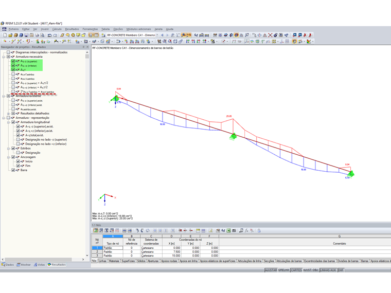
Task: Click the Print icon in toolbar
Action: (x=37, y=35)
